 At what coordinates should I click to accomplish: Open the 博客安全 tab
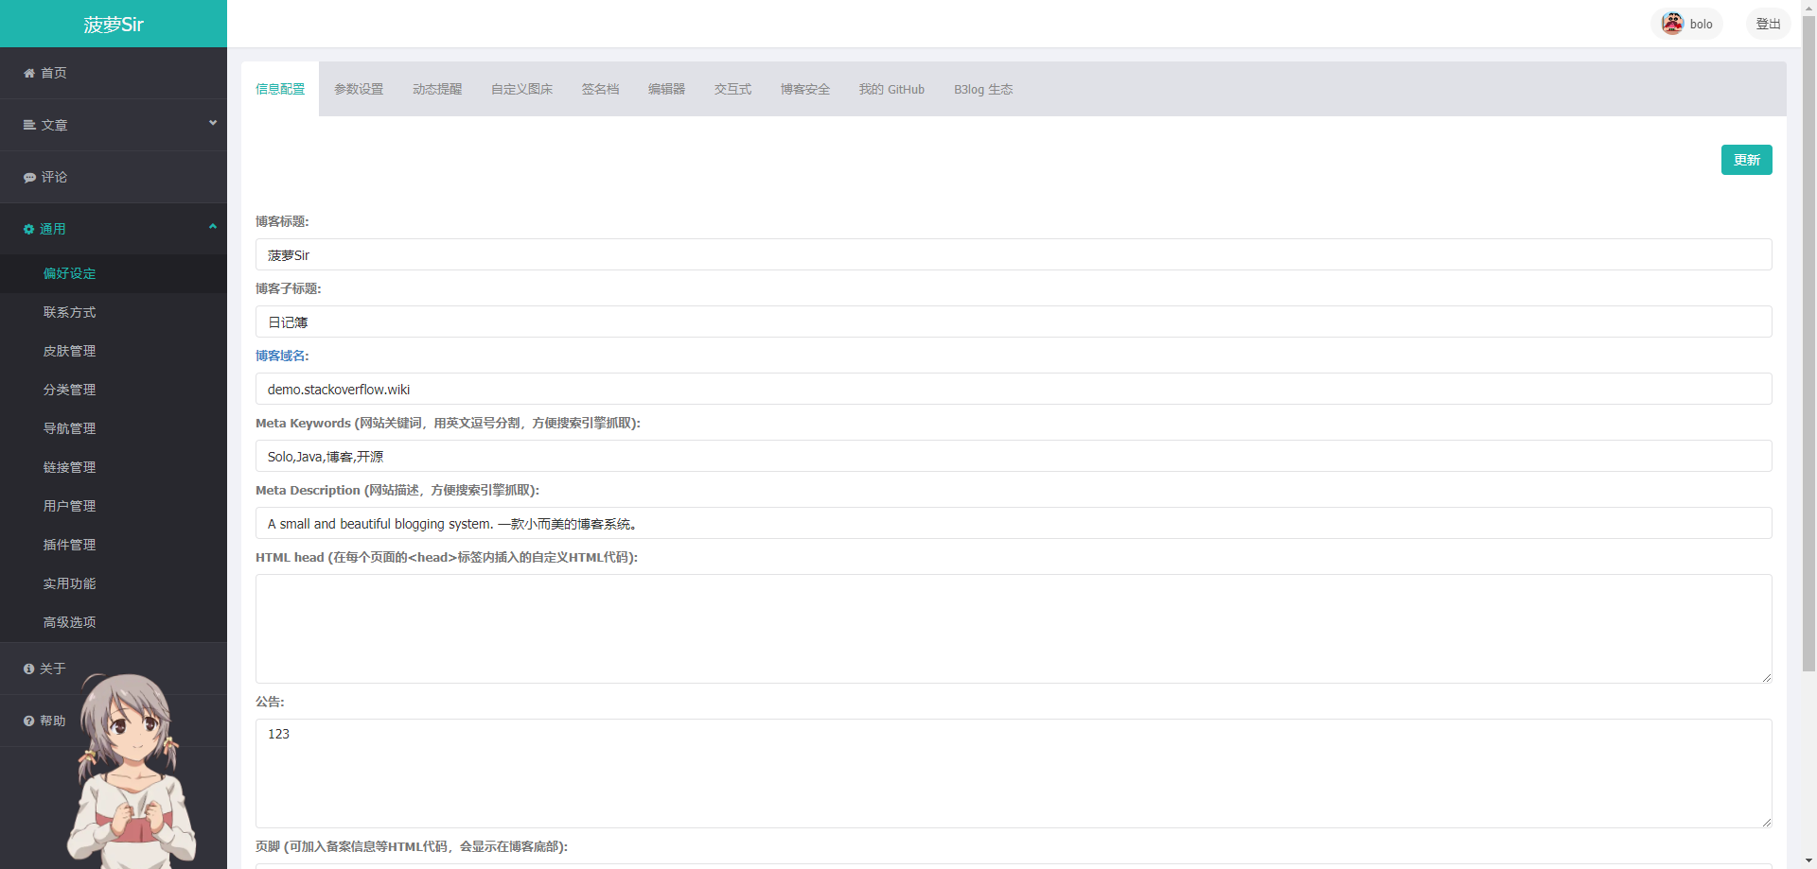click(x=805, y=89)
